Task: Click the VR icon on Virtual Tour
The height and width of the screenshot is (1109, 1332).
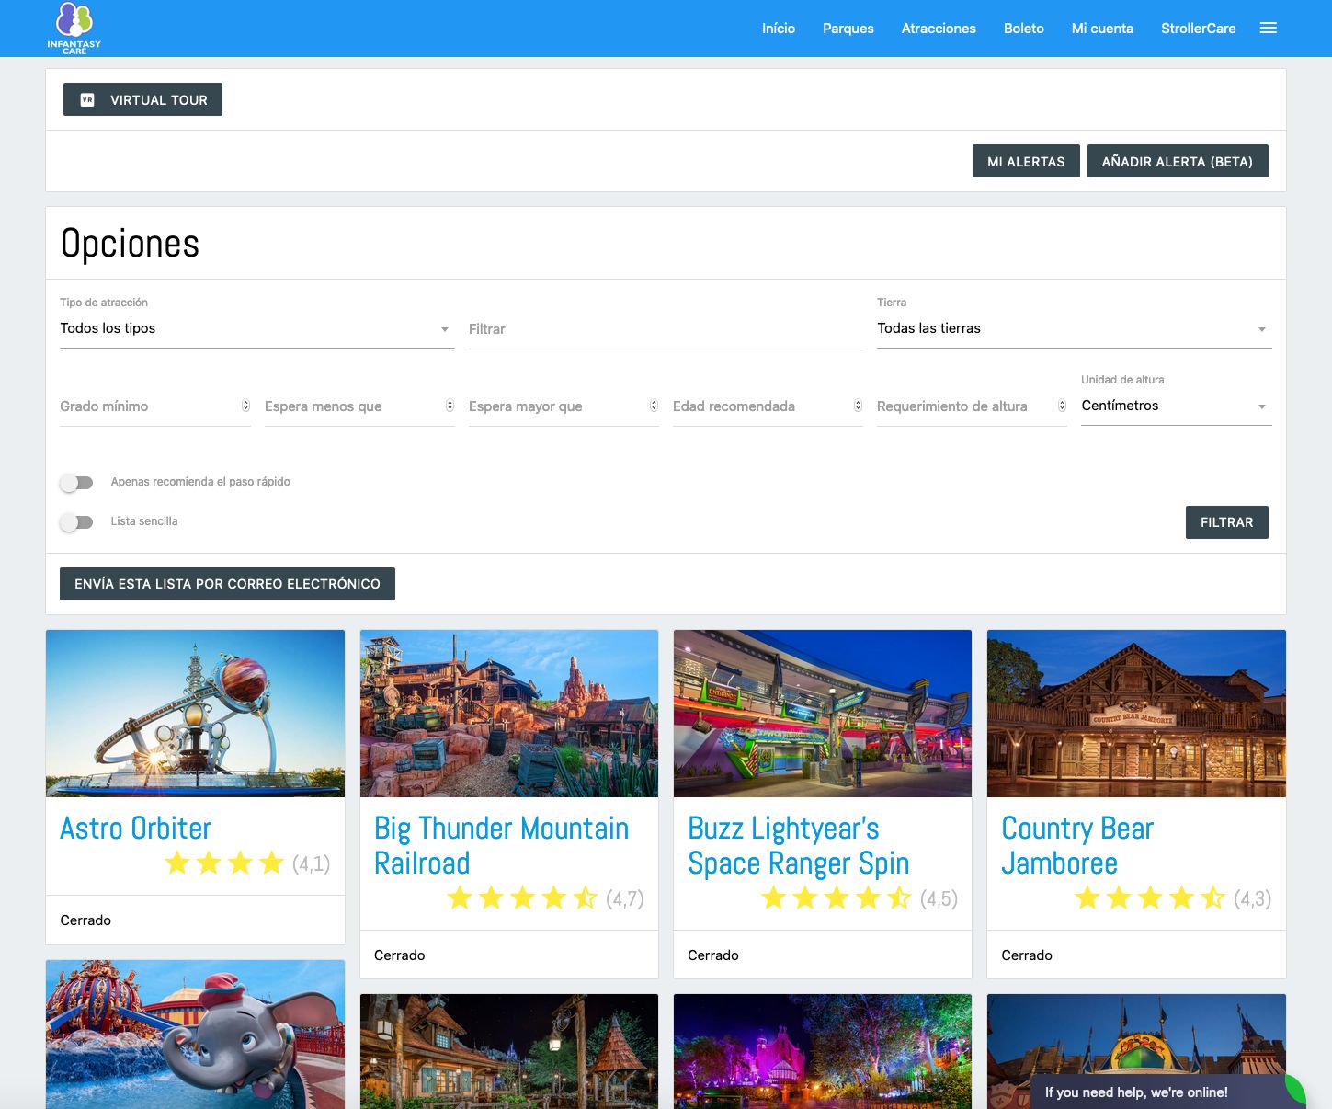Action: click(x=87, y=100)
